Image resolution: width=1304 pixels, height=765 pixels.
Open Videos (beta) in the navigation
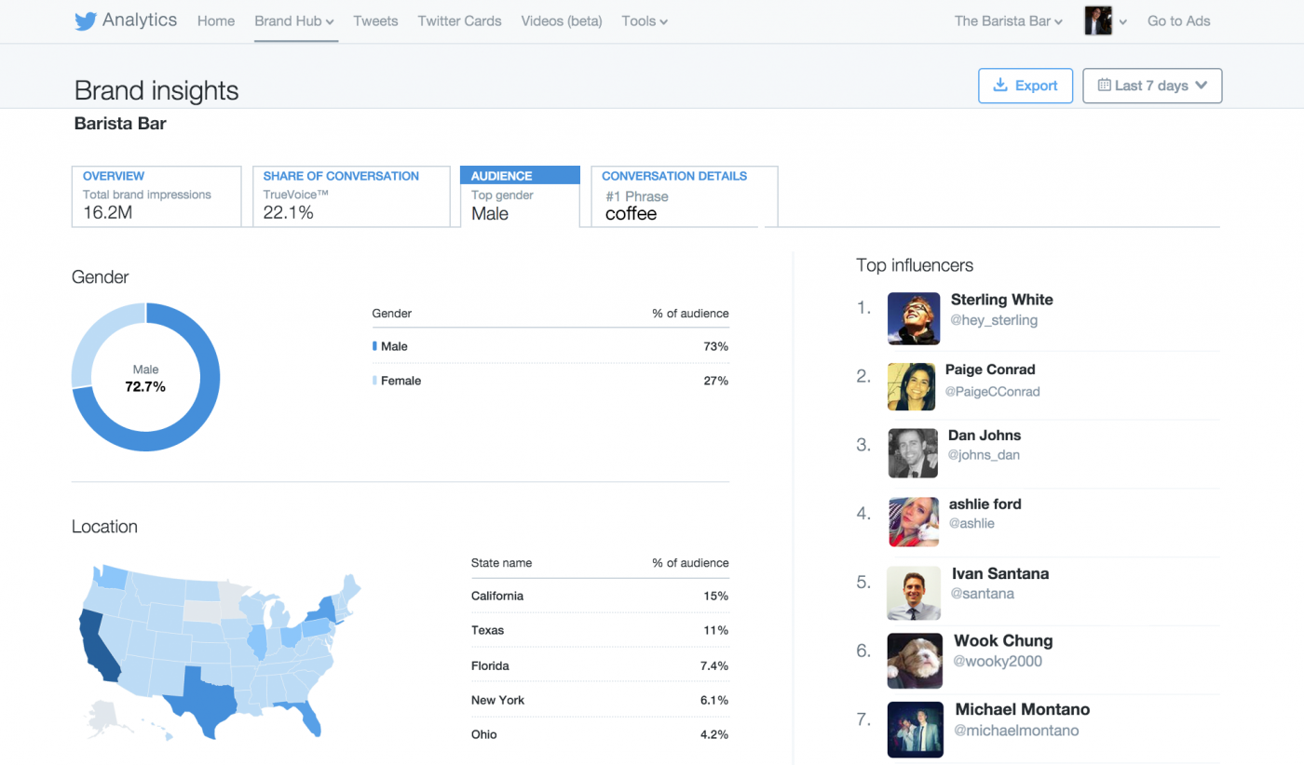pyautogui.click(x=561, y=21)
